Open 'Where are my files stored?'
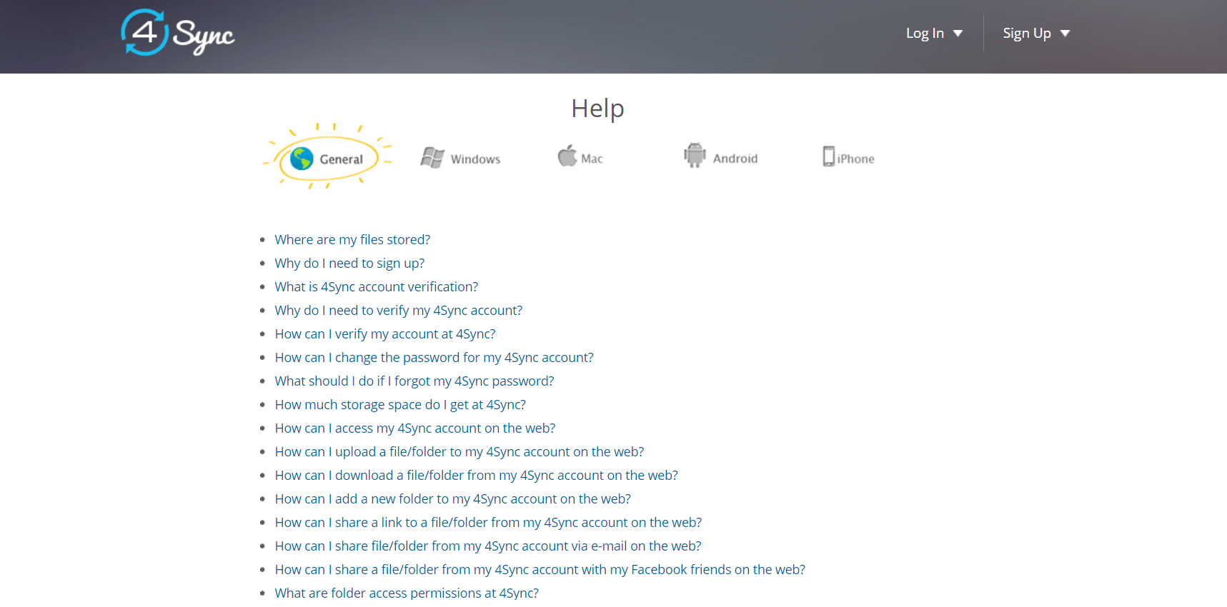This screenshot has width=1227, height=607. coord(352,240)
